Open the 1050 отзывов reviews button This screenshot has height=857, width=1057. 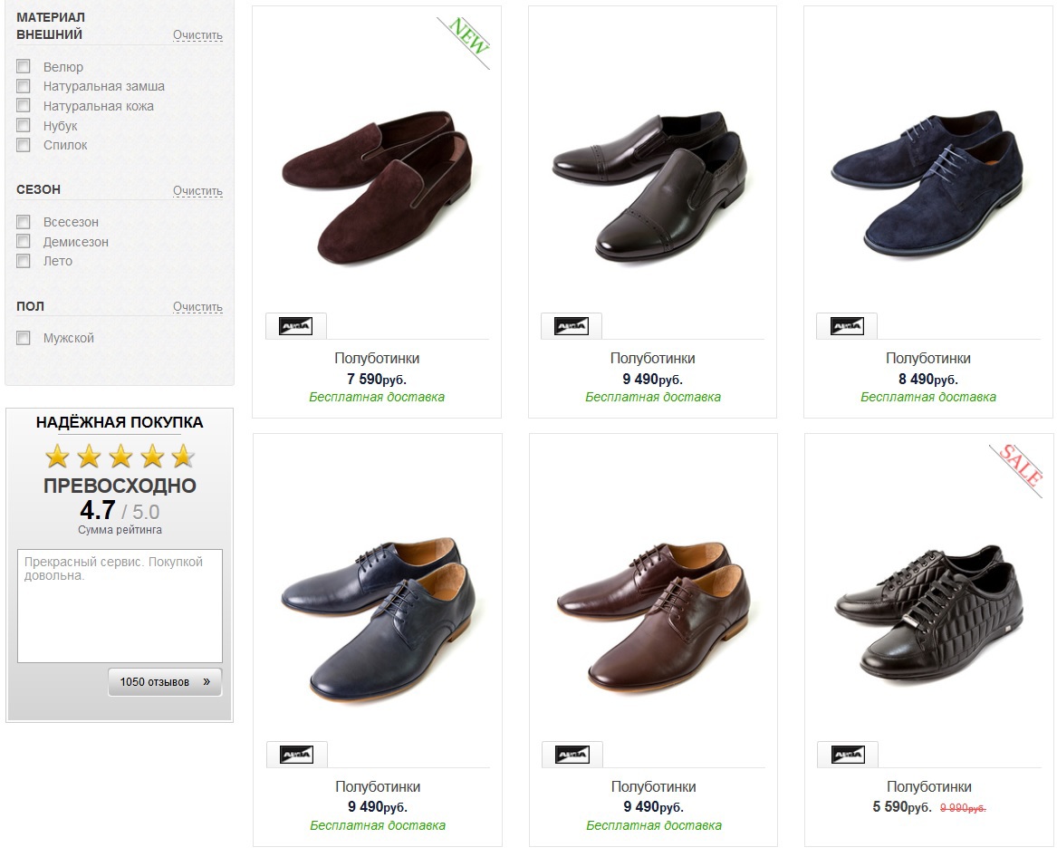point(165,682)
